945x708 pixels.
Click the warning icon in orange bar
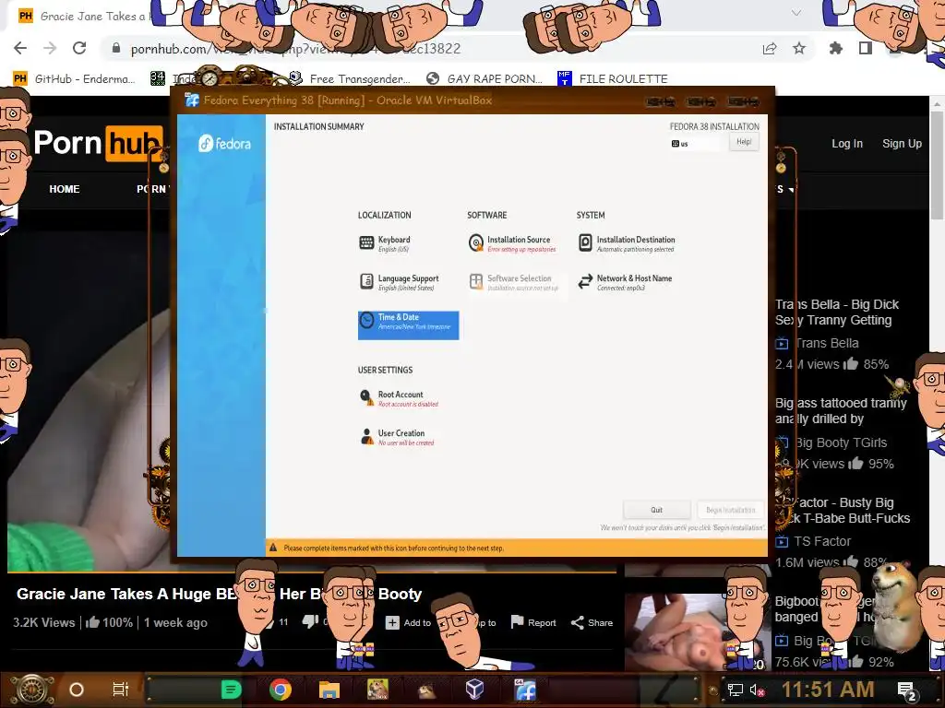[x=273, y=548]
